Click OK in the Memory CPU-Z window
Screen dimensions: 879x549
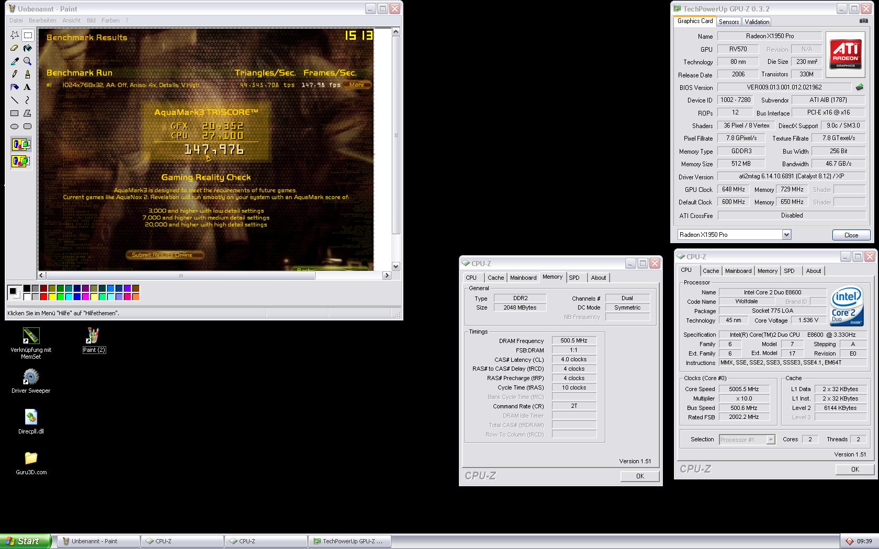pyautogui.click(x=640, y=476)
